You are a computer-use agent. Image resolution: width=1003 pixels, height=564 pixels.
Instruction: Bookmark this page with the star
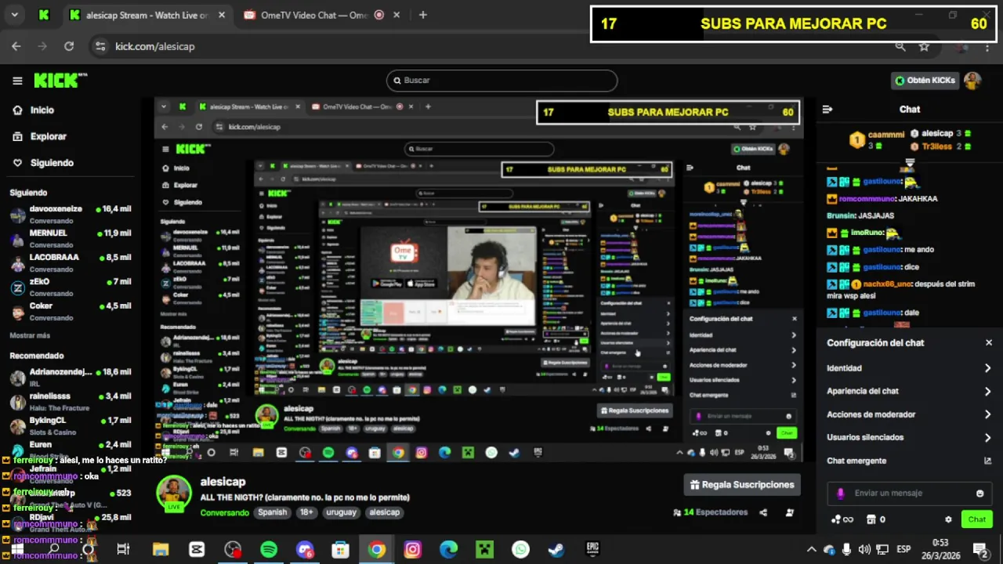pos(924,46)
